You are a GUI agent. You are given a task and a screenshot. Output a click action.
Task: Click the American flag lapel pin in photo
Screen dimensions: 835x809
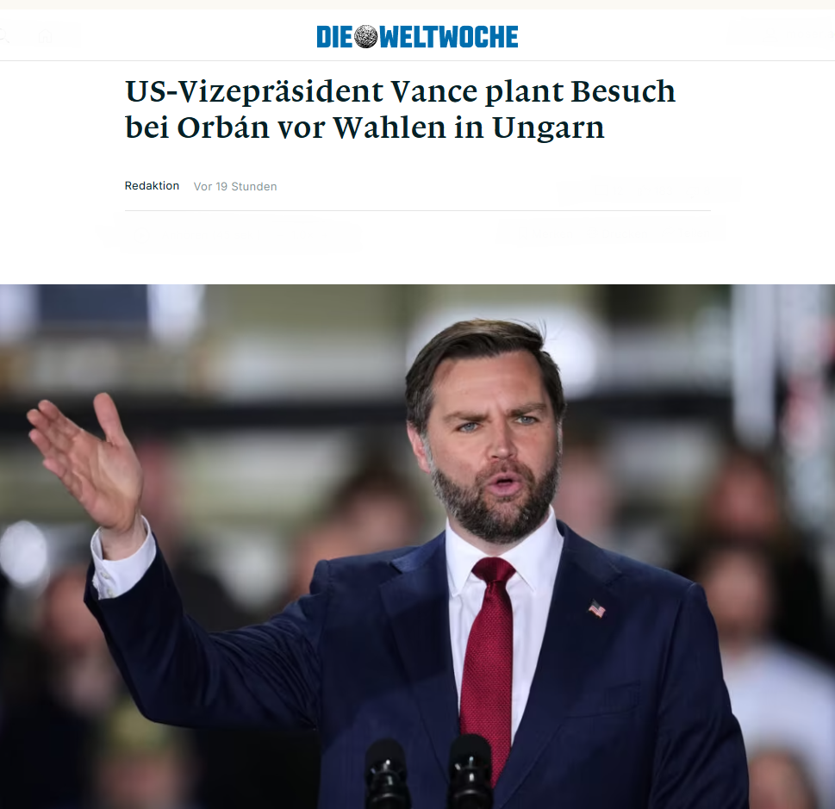597,608
